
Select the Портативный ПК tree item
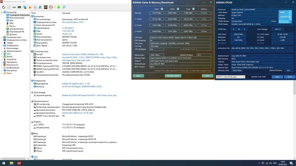click(x=17, y=32)
